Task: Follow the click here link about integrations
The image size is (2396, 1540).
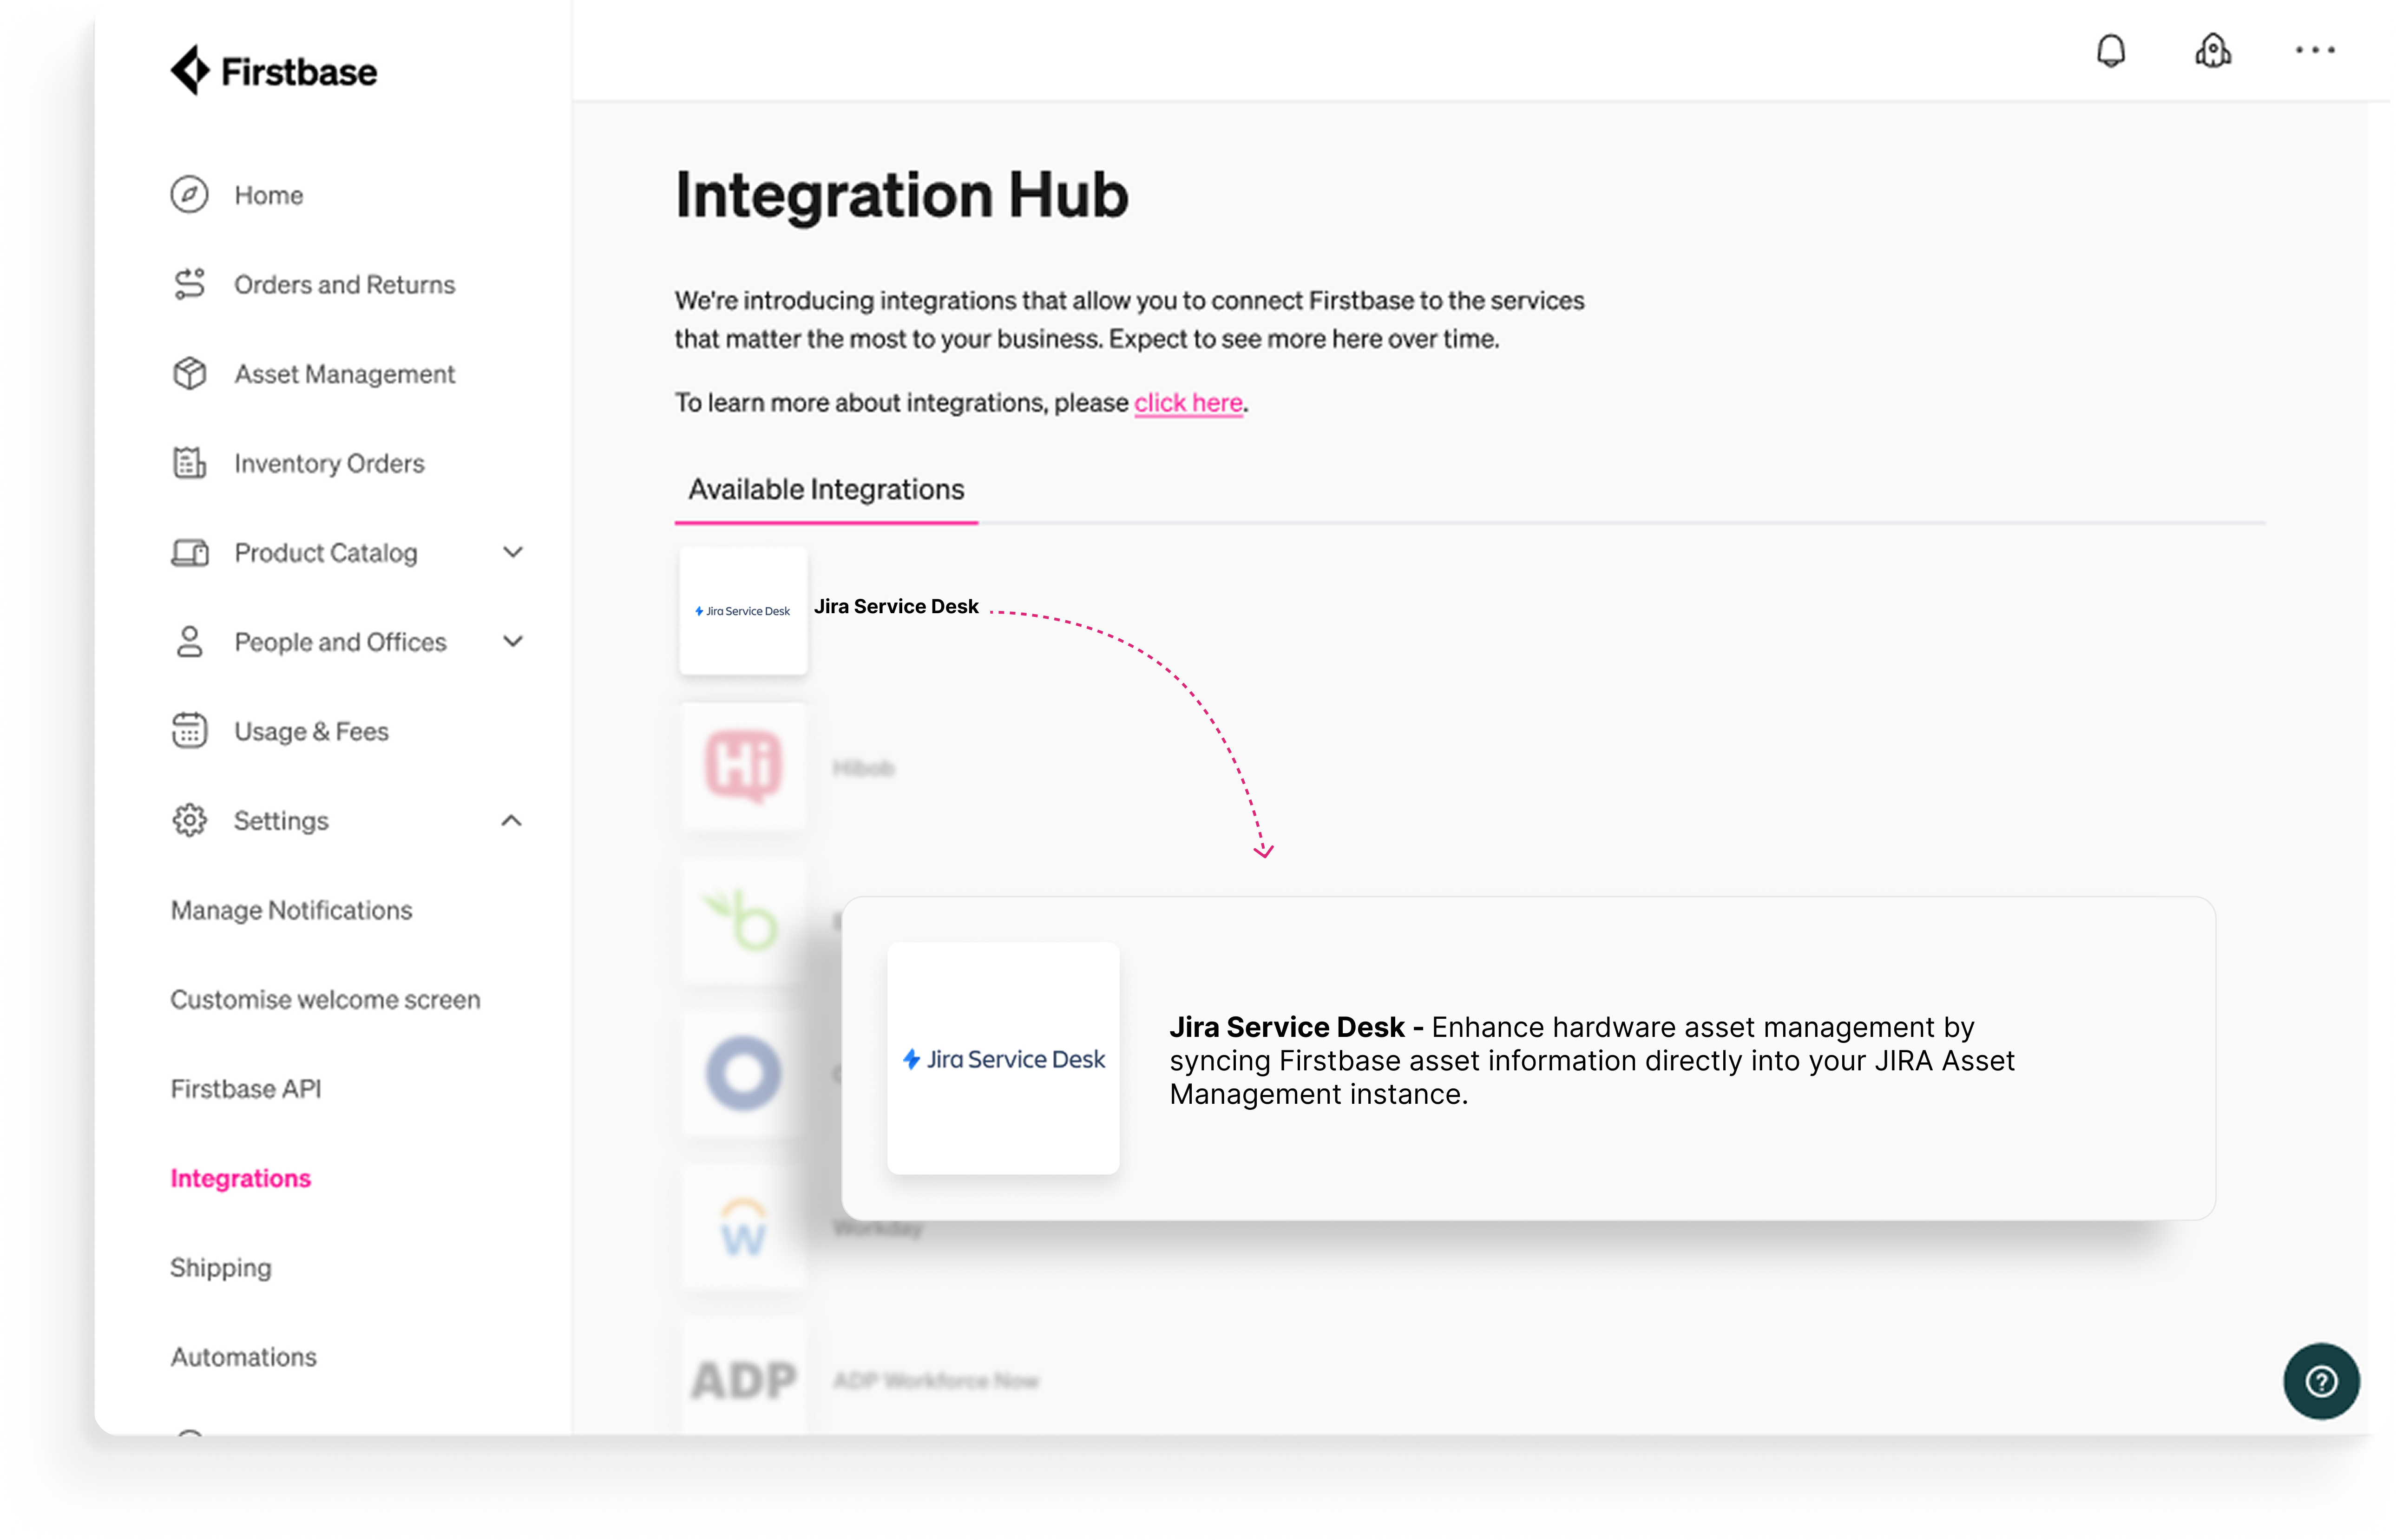Action: point(1188,403)
